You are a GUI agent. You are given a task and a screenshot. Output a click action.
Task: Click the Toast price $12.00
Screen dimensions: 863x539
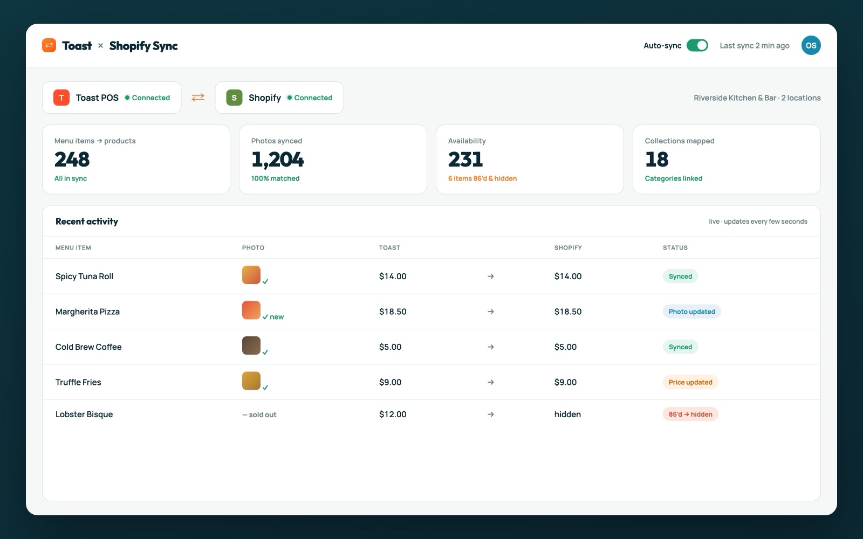(393, 414)
